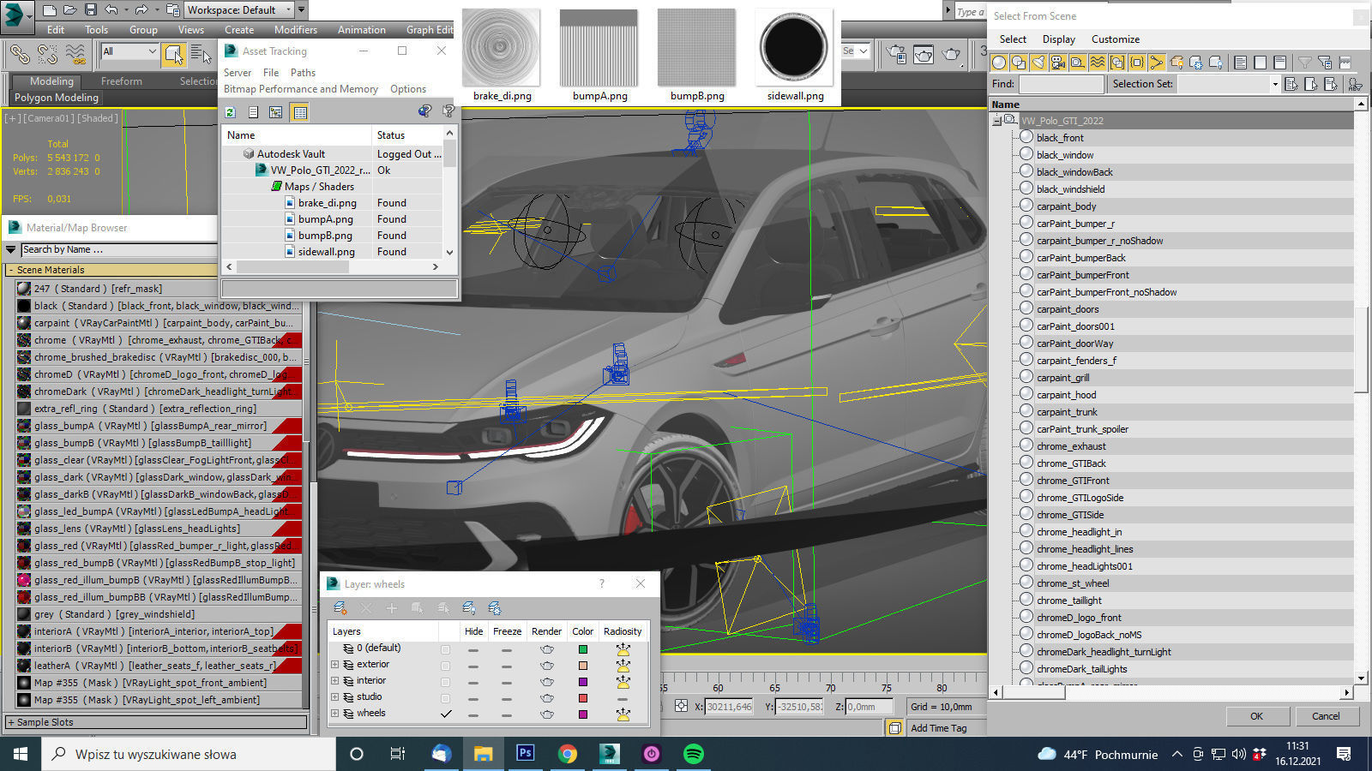The height and width of the screenshot is (771, 1372).
Task: Toggle Hide for the studio layer
Action: point(473,698)
